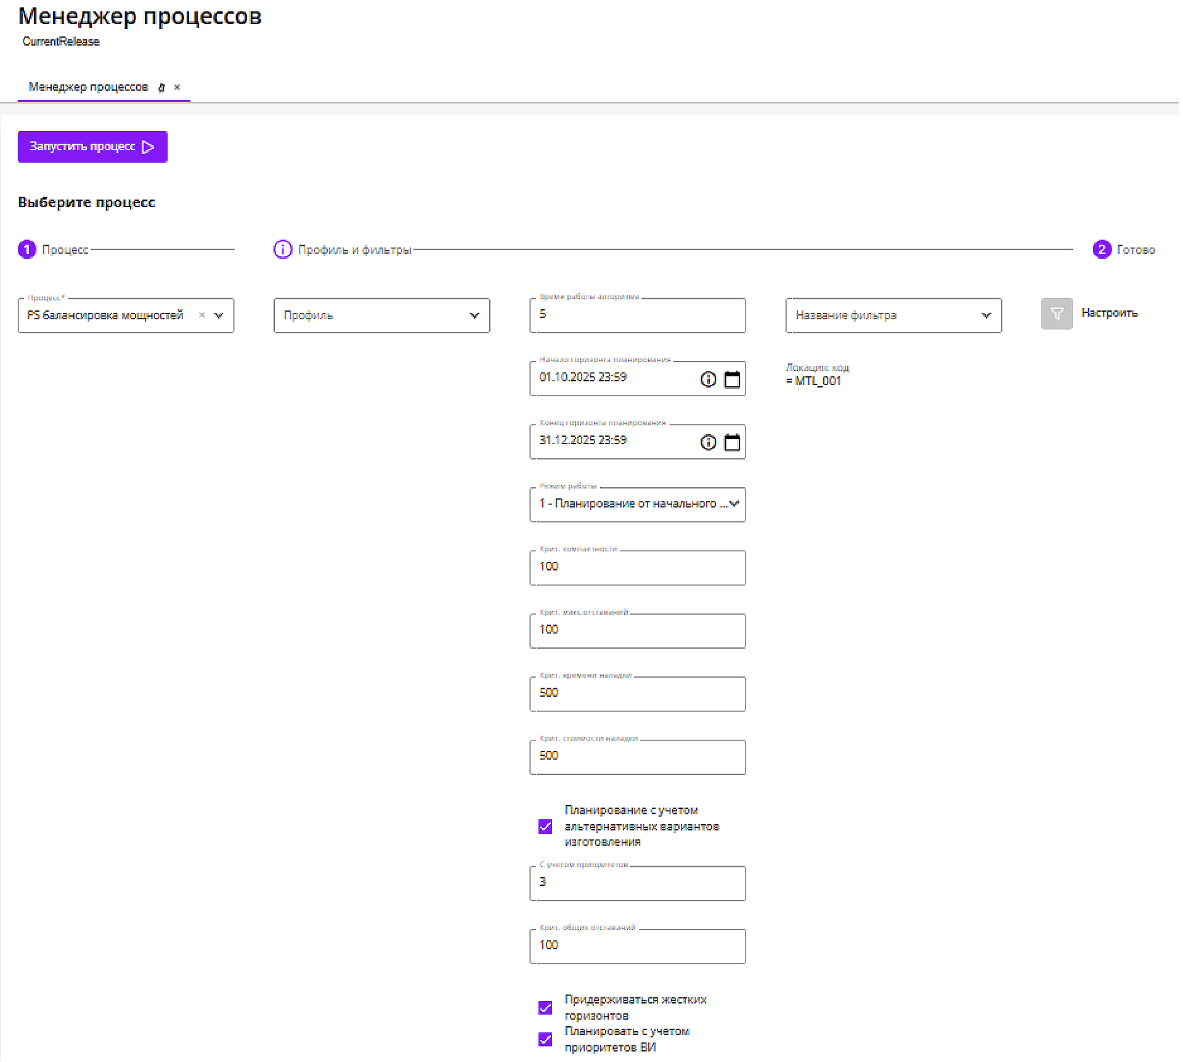Open calendar for planning horizon start date

731,379
